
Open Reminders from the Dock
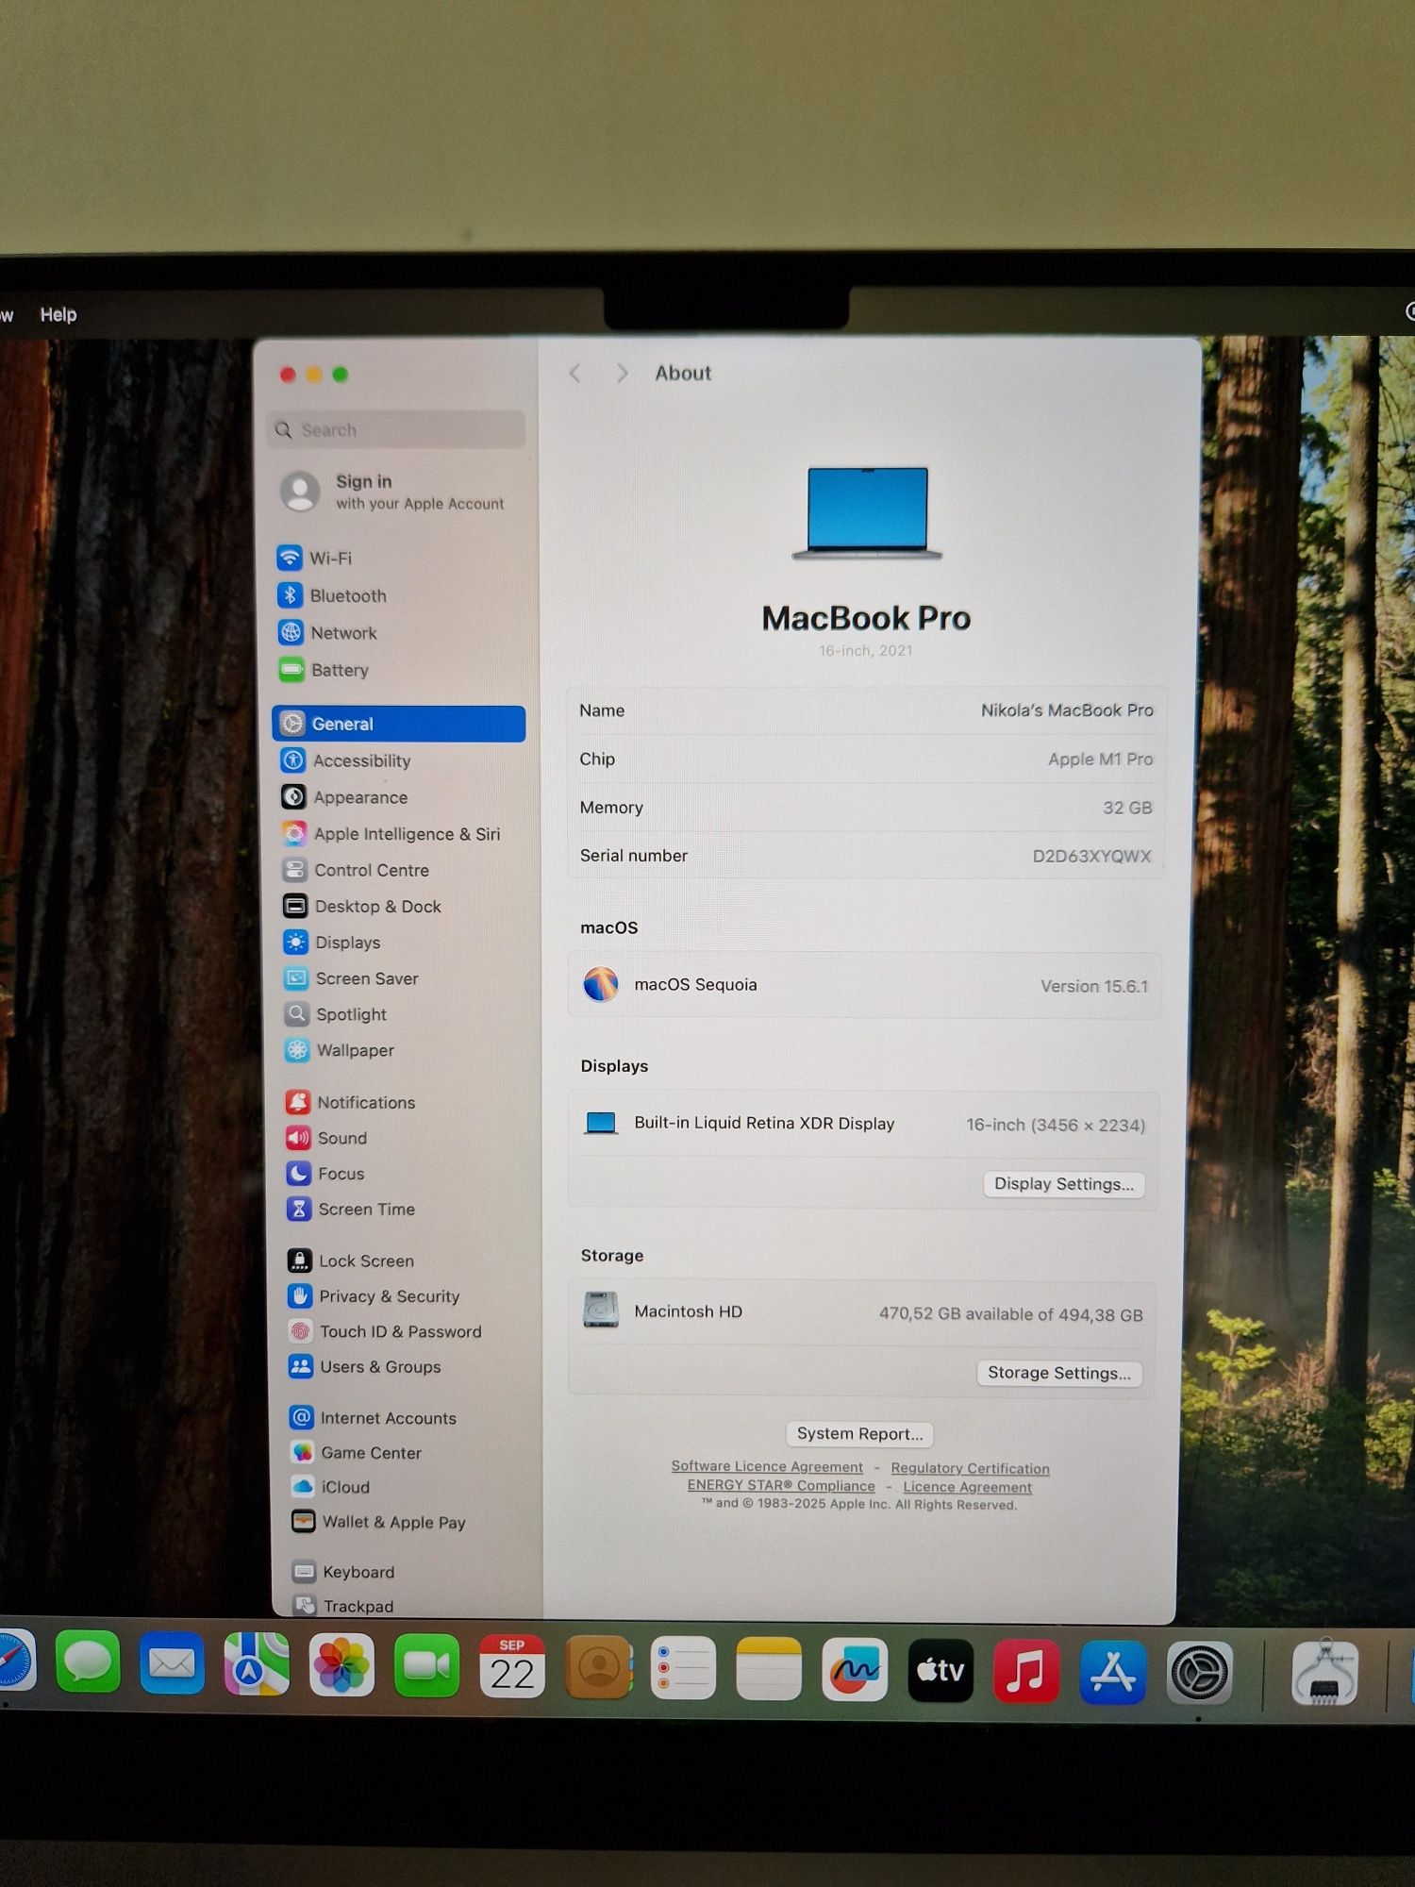[683, 1669]
